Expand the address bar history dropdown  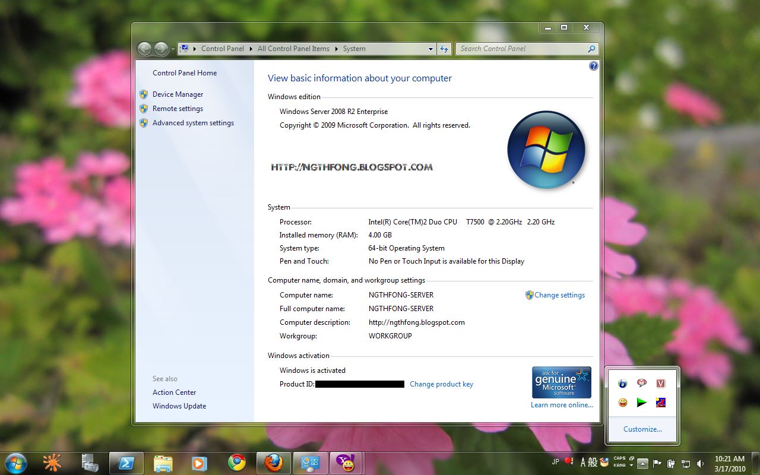430,49
